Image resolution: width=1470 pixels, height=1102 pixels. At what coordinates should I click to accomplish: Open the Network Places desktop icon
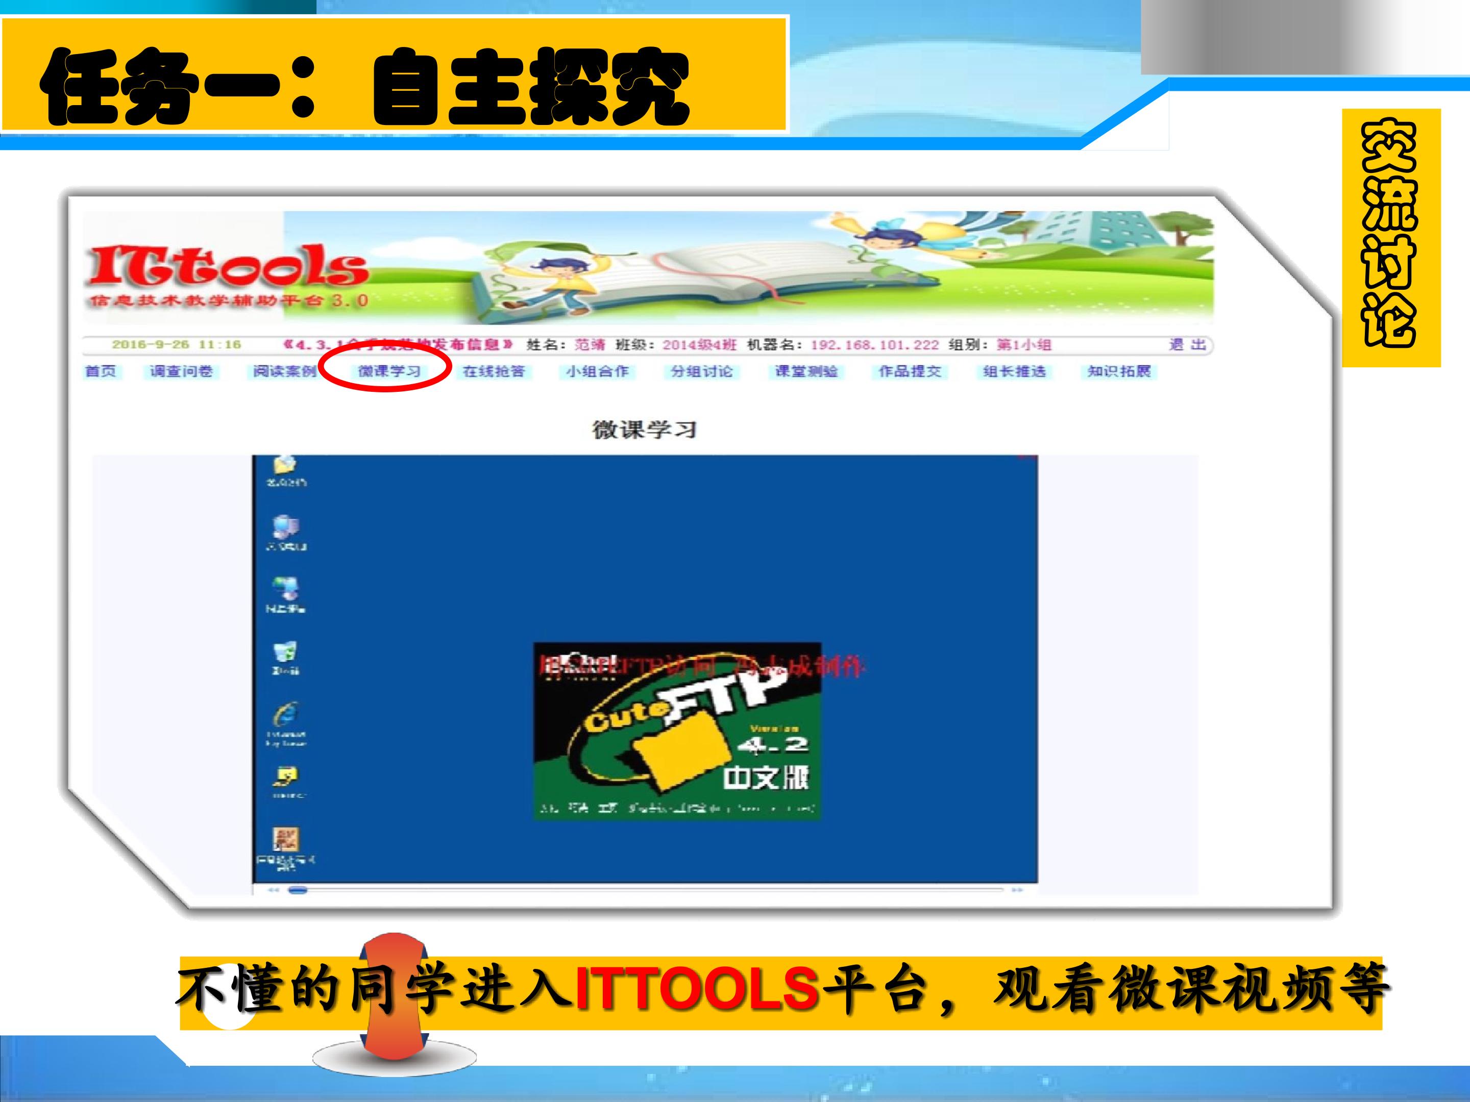coord(286,590)
